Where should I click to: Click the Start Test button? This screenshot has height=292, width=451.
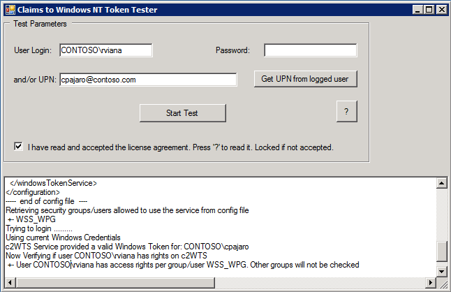point(182,112)
